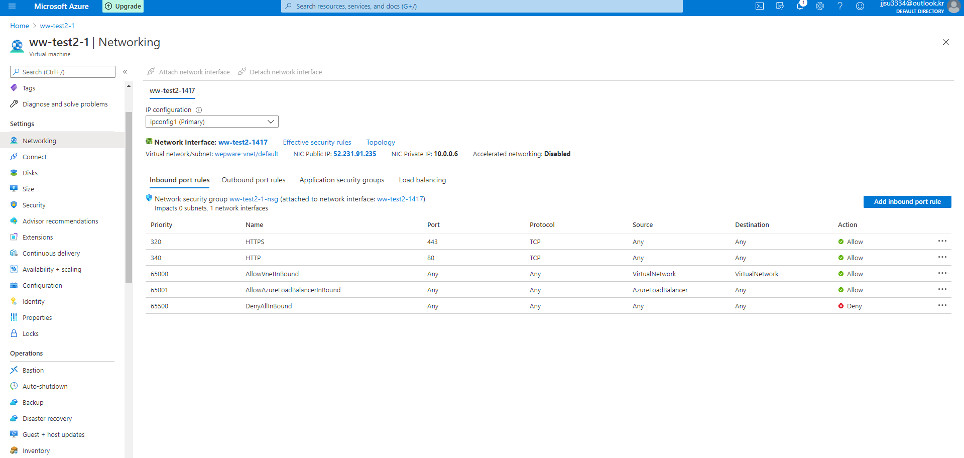This screenshot has width=964, height=458.
Task: Open the ellipsis menu for DenyAllInBound
Action: point(942,305)
